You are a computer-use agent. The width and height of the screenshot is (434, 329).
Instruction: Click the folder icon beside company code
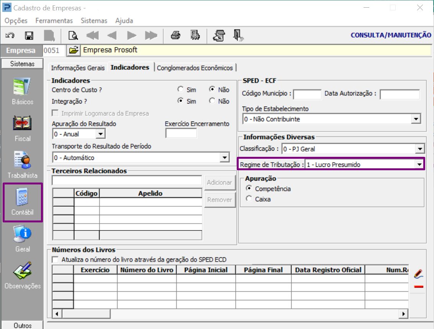pyautogui.click(x=74, y=50)
